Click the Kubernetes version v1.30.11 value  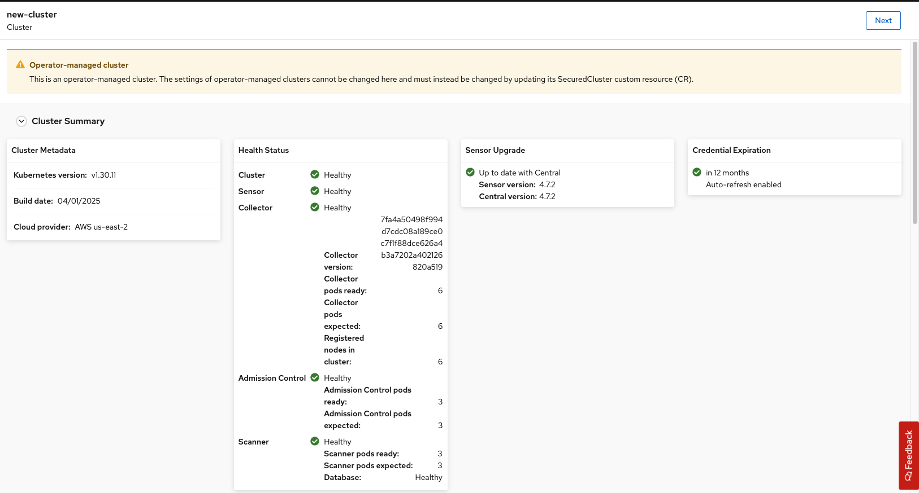pyautogui.click(x=103, y=175)
